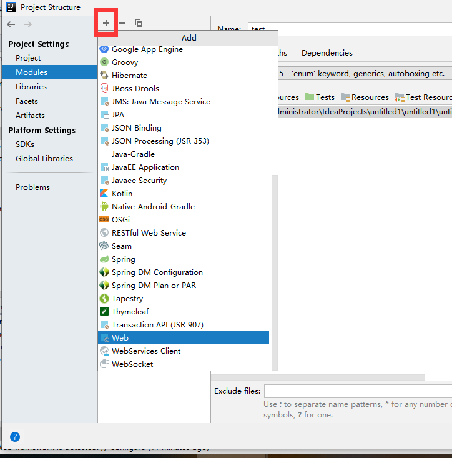
Task: Navigate forward with the right arrow
Action: click(x=27, y=24)
